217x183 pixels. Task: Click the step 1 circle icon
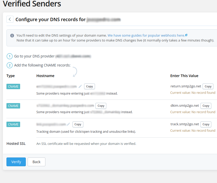coord(10,56)
